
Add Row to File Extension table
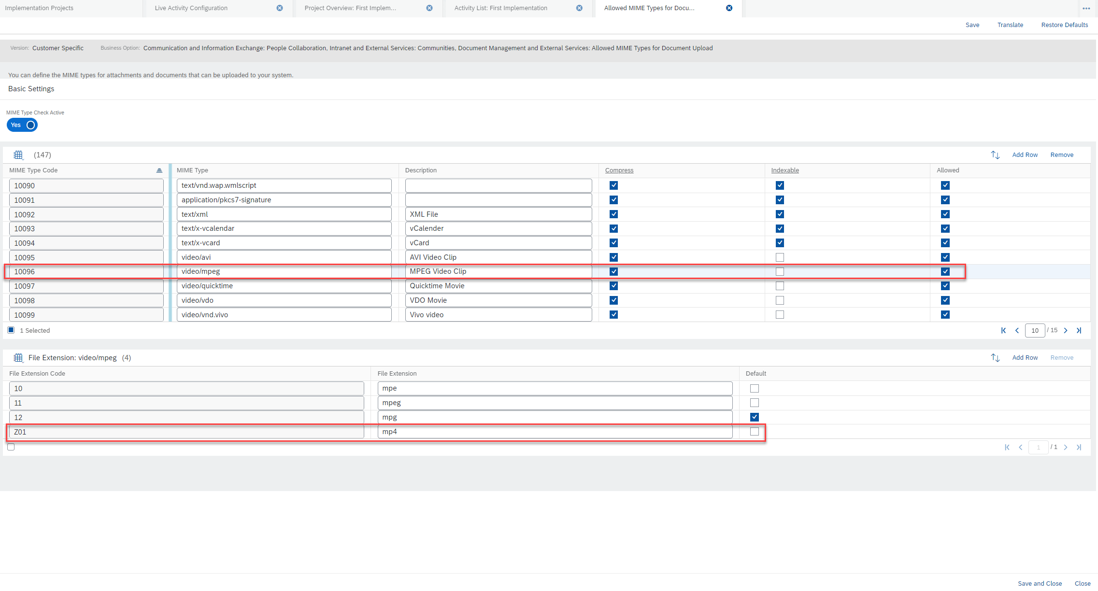click(x=1025, y=358)
